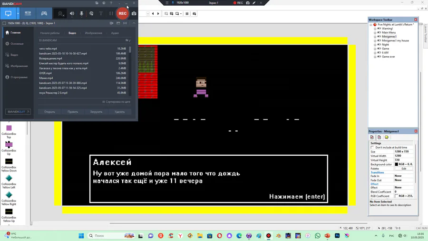Screen dimensions: 428x241
Task: Click the Открыть button
Action: click(49, 112)
